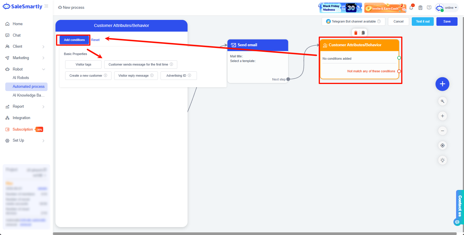This screenshot has height=235, width=464.
Task: Expand the Set Up menu
Action: point(26,140)
